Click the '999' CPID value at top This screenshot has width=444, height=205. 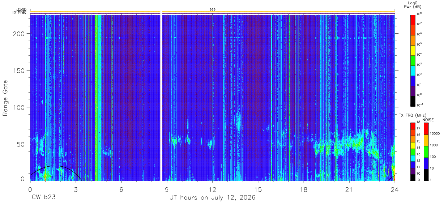[x=213, y=9]
